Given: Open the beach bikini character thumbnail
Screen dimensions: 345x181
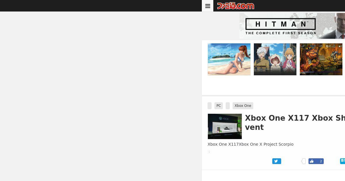Looking at the screenshot, I should coord(229,59).
